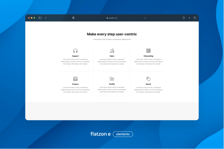This screenshot has width=224, height=149.
Task: Click the Result feature heading
Action: (x=148, y=84)
